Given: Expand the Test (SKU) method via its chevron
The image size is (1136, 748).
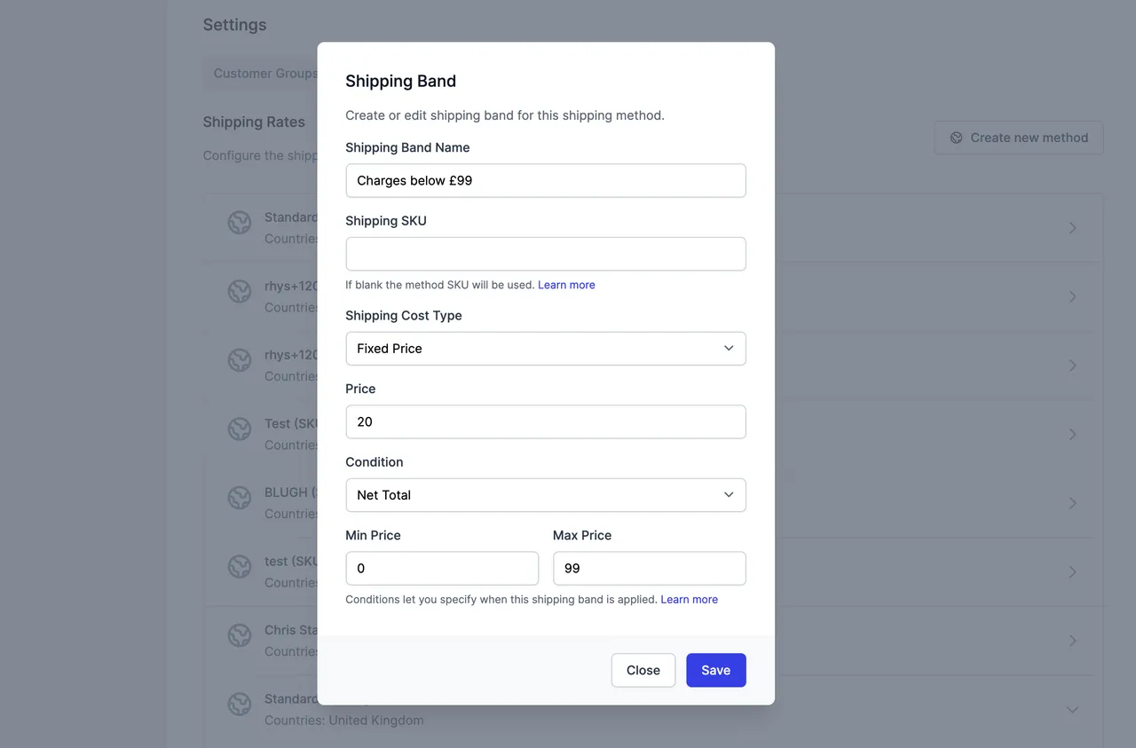Looking at the screenshot, I should tap(1071, 434).
